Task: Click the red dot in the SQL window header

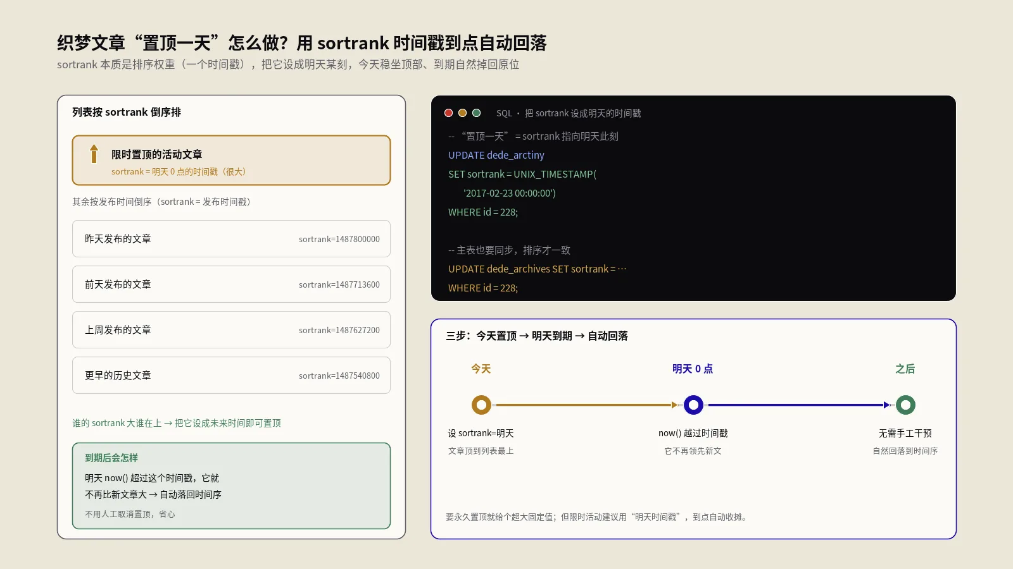Action: [449, 113]
